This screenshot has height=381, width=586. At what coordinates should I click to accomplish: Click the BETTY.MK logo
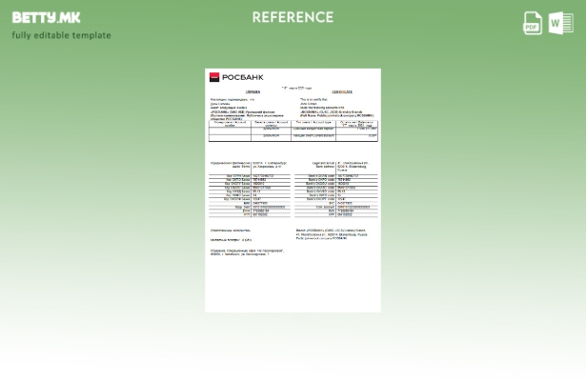coord(47,17)
